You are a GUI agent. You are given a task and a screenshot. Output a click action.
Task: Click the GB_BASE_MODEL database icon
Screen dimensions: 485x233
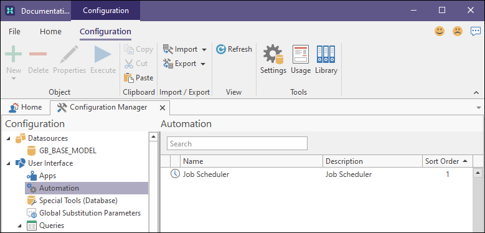point(32,151)
